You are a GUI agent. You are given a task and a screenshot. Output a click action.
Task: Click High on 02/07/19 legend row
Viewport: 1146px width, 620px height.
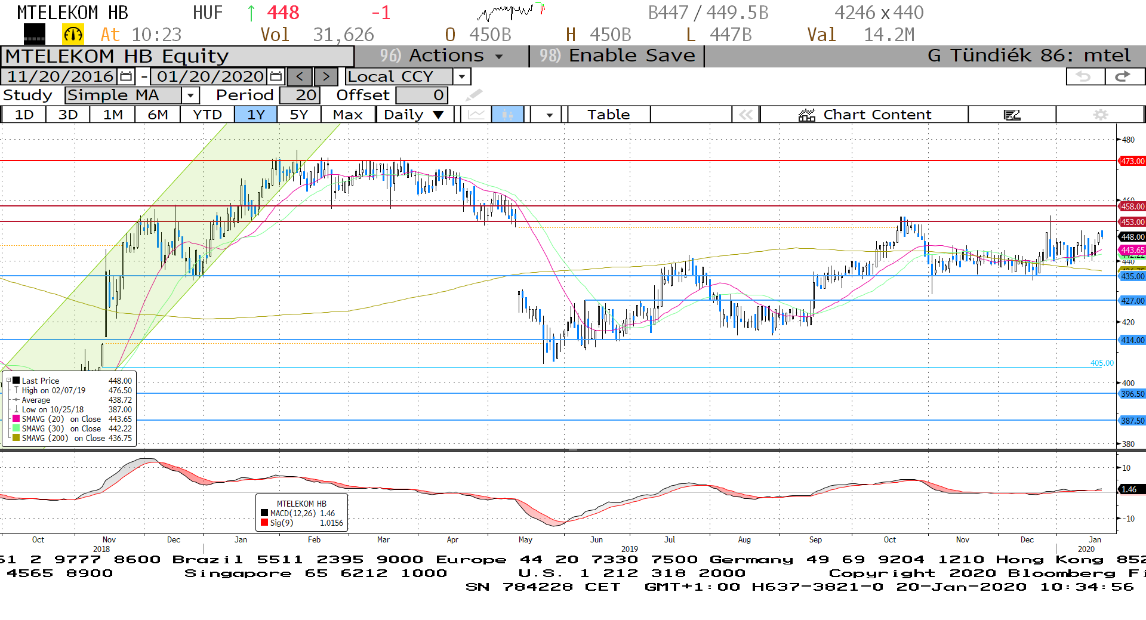point(73,390)
